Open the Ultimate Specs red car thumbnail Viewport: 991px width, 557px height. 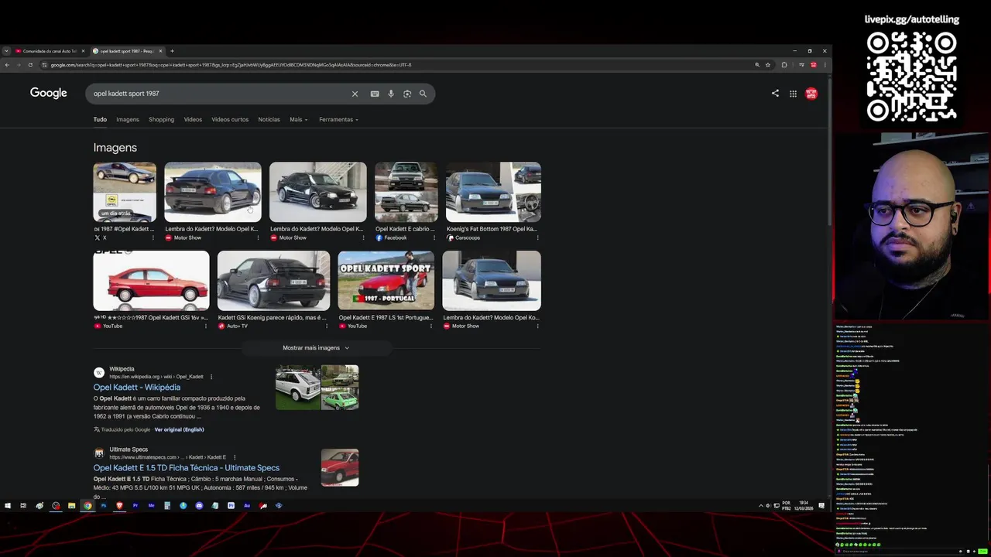(340, 468)
